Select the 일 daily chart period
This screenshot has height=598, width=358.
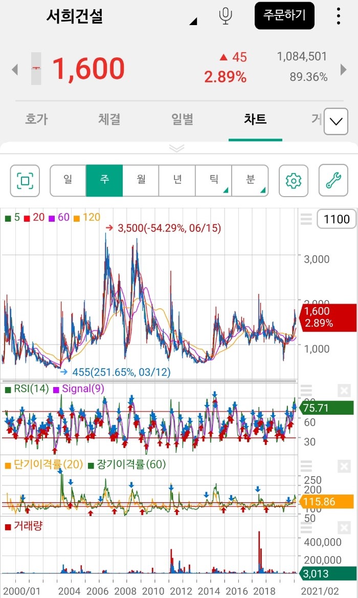coord(68,180)
